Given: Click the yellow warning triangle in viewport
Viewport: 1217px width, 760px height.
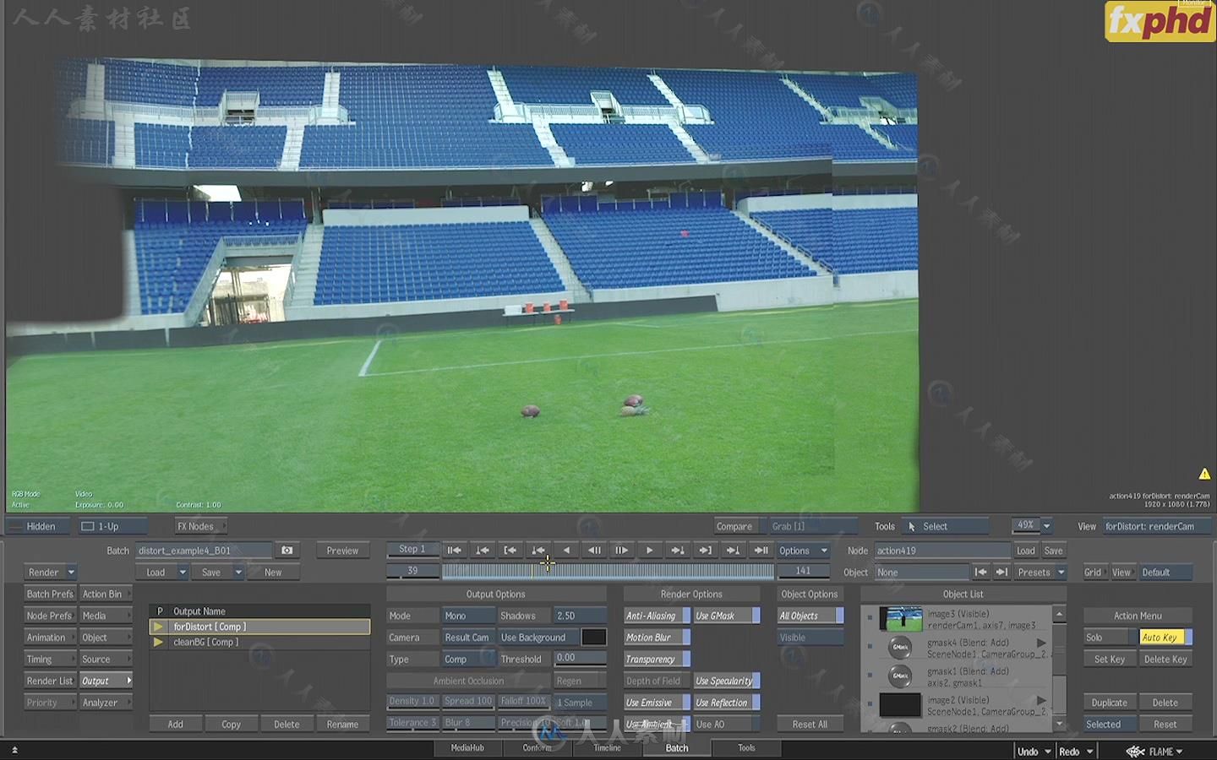Looking at the screenshot, I should (x=1204, y=474).
